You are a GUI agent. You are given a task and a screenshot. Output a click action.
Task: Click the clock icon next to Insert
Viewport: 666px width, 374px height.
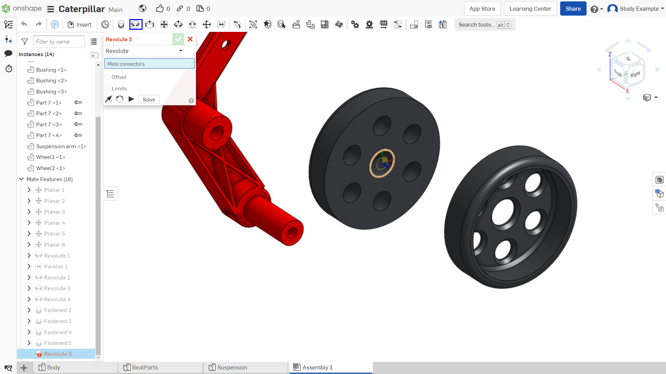click(x=105, y=25)
